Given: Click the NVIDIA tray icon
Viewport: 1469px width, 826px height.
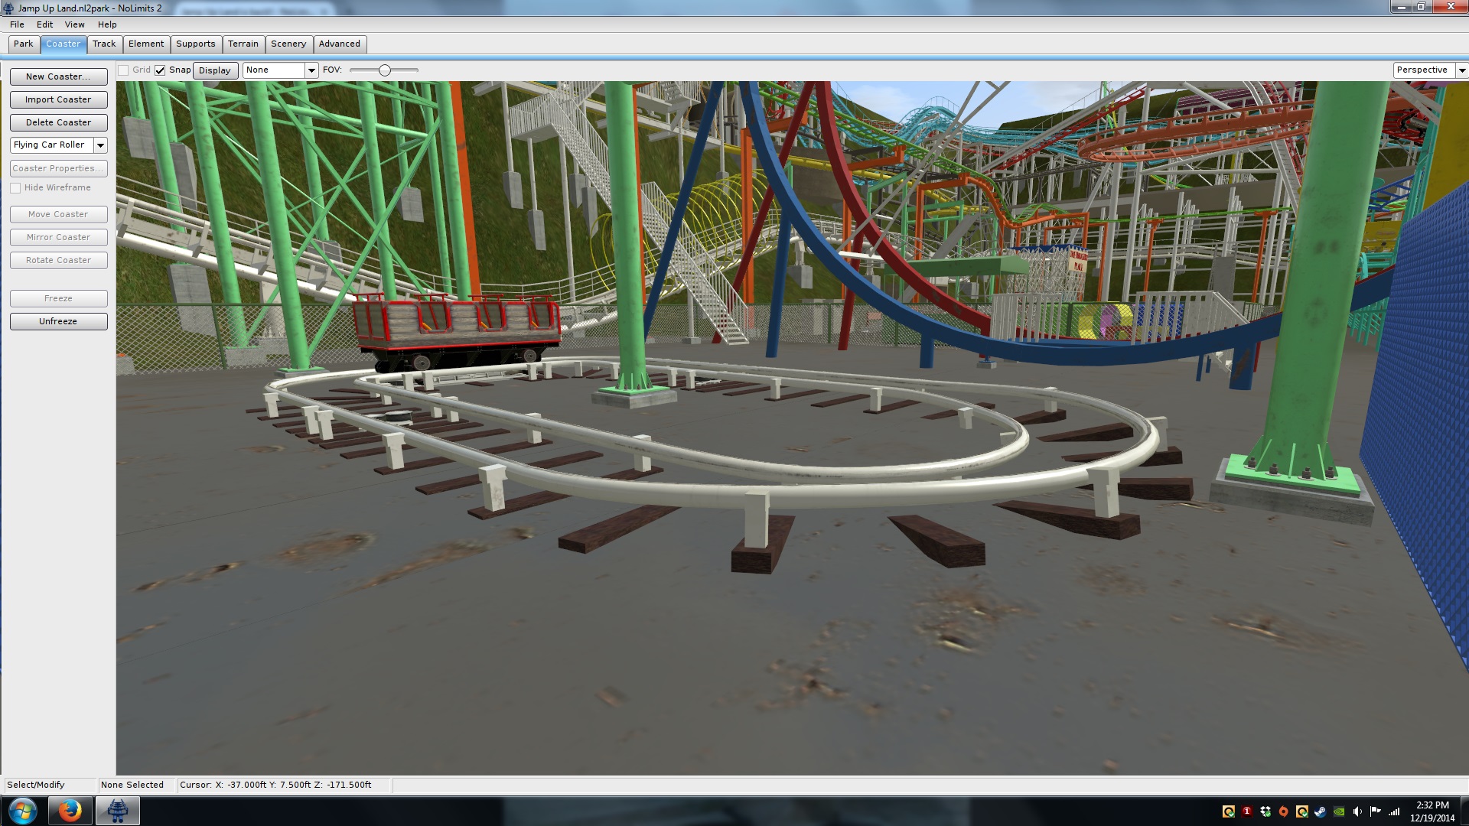Looking at the screenshot, I should click(1339, 811).
